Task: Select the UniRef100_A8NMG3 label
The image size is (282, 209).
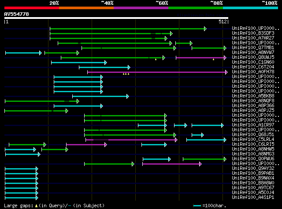Action: coord(253,154)
